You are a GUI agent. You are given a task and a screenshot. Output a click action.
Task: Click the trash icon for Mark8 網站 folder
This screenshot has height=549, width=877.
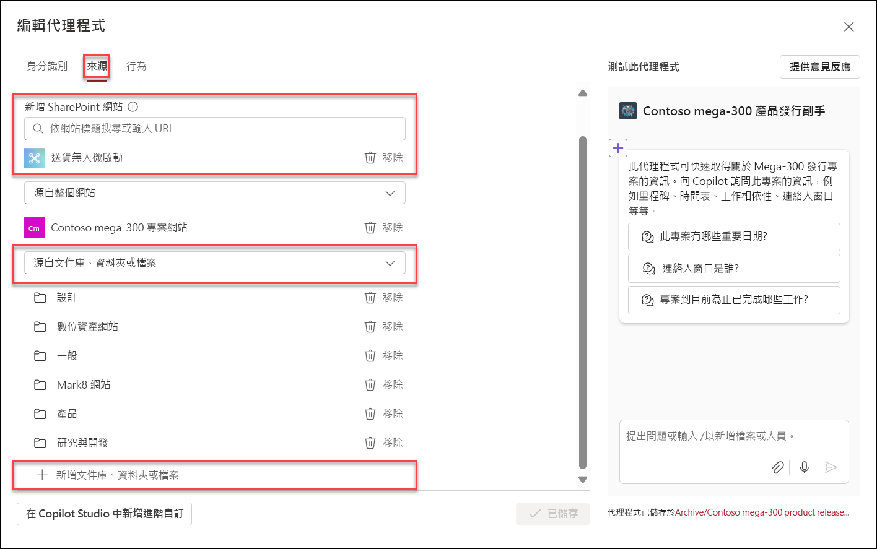[370, 384]
